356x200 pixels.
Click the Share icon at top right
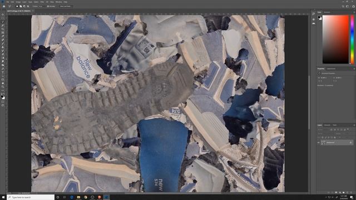[x=353, y=6]
